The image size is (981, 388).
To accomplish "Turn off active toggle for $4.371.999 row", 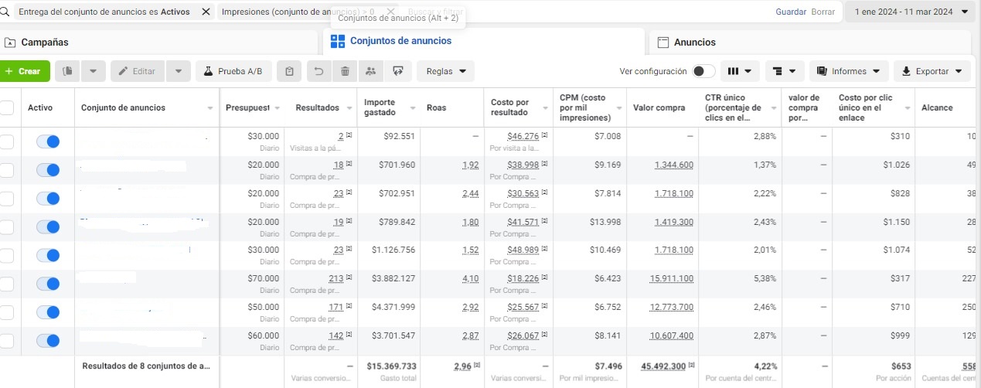I will tap(48, 312).
